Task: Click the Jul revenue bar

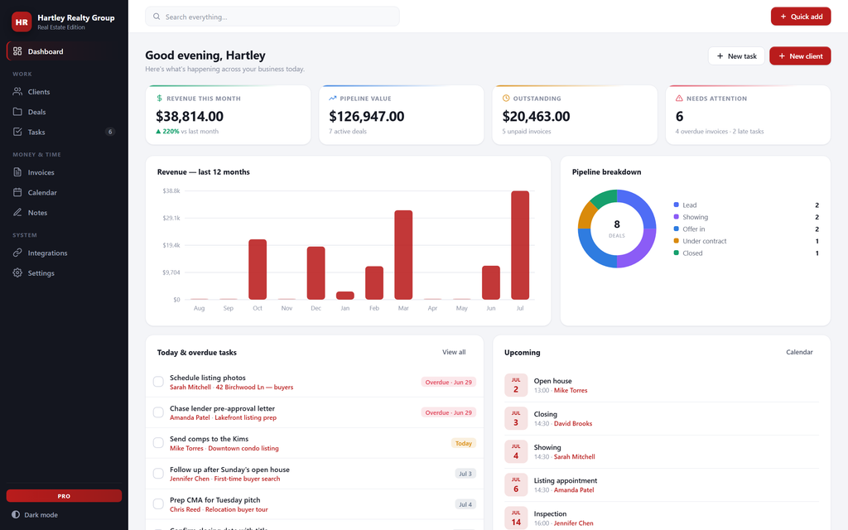Action: click(520, 245)
